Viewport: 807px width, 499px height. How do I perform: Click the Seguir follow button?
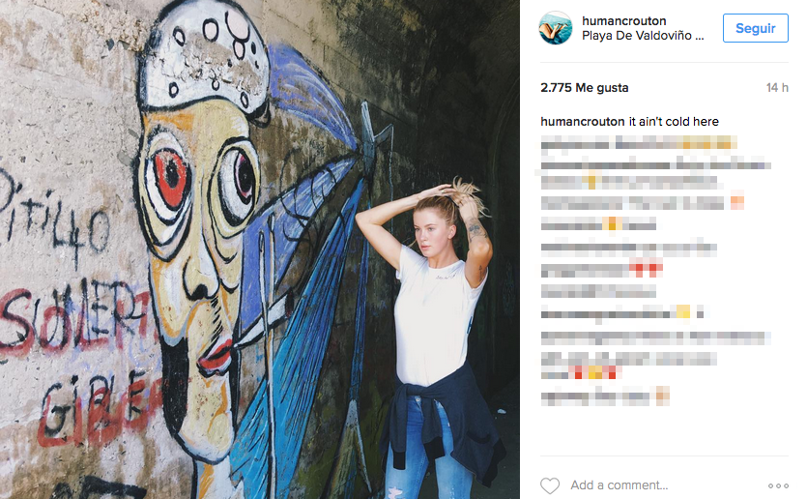tap(755, 28)
